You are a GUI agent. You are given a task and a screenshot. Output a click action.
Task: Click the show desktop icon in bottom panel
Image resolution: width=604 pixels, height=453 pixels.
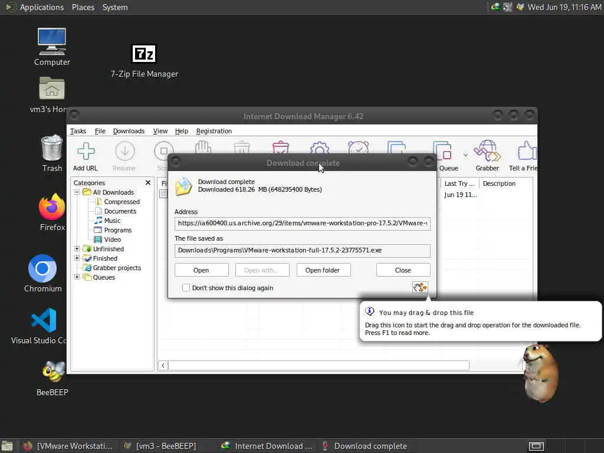coord(6,446)
